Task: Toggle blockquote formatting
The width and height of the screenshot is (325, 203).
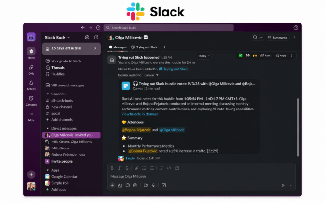Action: [161, 168]
